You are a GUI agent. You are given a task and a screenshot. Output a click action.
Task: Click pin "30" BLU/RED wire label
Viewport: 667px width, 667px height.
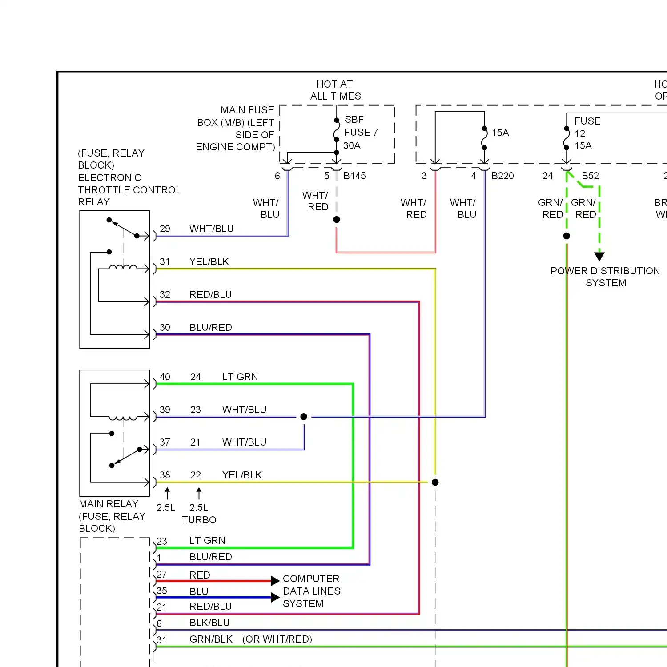(211, 327)
